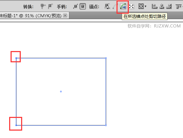
Task: Select the rectangle's bottom-right anchor point
Action: click(106, 125)
